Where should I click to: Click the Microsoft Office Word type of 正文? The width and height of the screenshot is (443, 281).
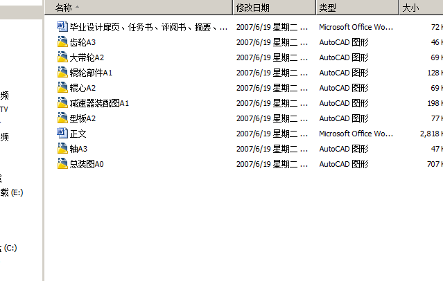tap(356, 134)
